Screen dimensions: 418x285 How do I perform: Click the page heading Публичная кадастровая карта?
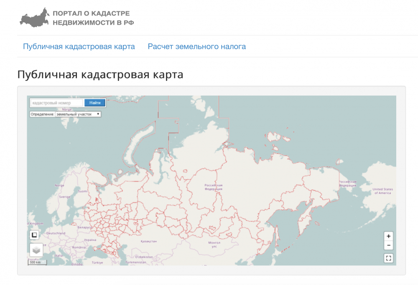coord(101,76)
